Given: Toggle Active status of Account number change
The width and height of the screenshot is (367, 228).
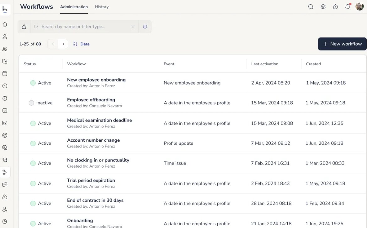Looking at the screenshot, I should pyautogui.click(x=33, y=143).
